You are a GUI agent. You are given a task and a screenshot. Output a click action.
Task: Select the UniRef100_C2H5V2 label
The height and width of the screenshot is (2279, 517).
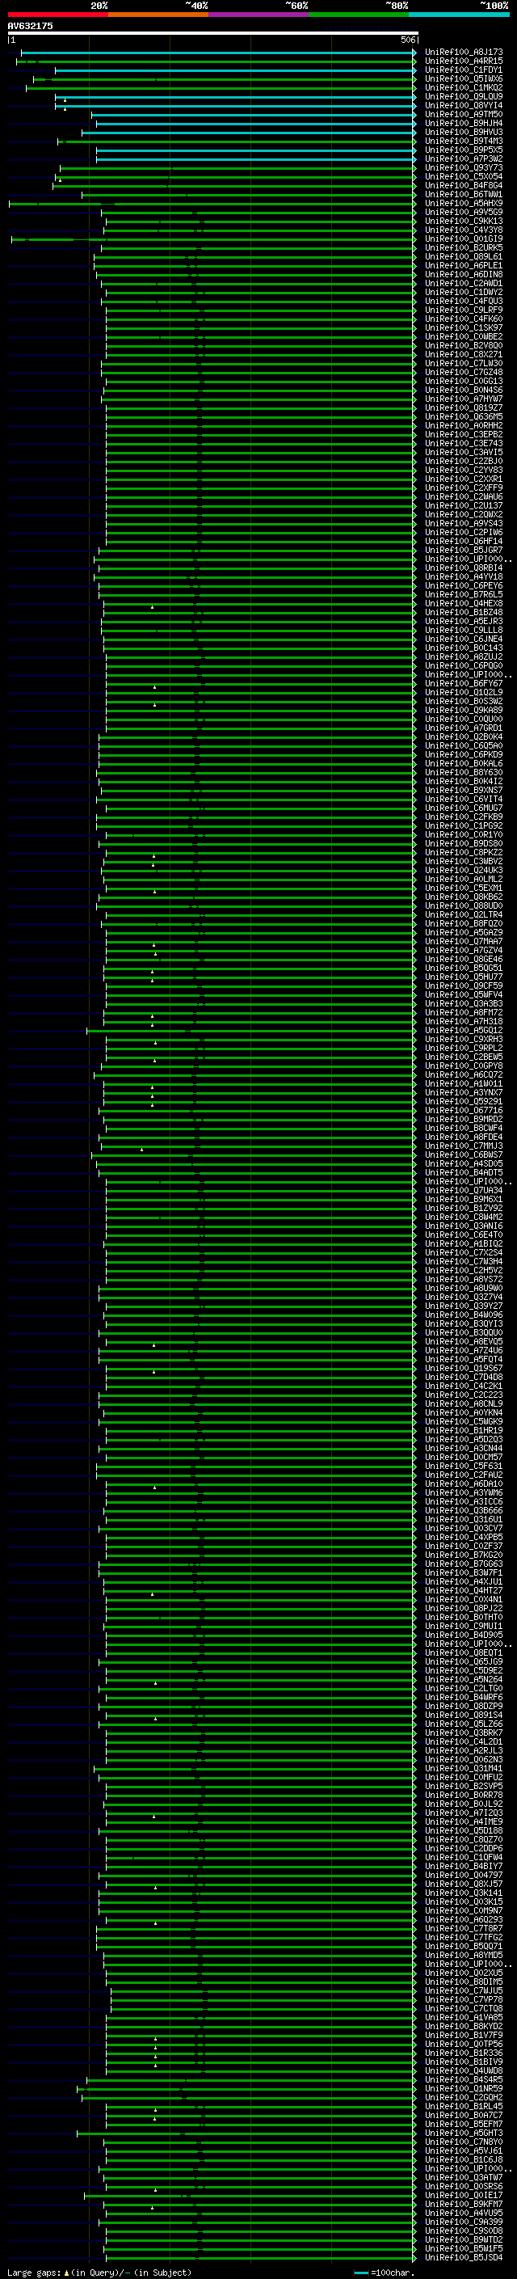click(463, 1270)
